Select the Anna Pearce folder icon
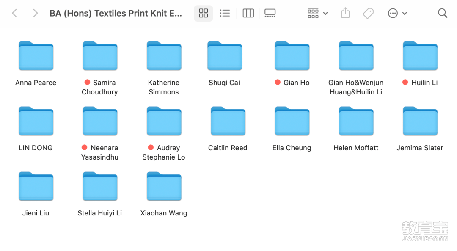Viewport: 457px width, 251px height. [x=36, y=56]
